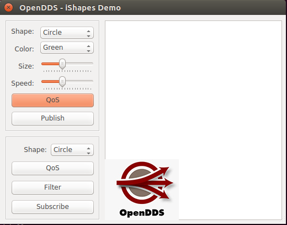
Task: Open the subscriber QoS settings button
Action: coord(52,168)
